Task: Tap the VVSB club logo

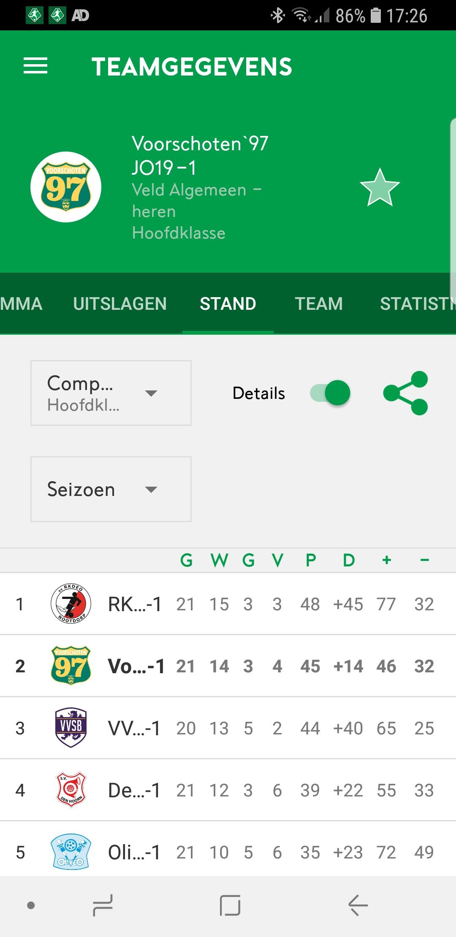Action: coord(71,728)
